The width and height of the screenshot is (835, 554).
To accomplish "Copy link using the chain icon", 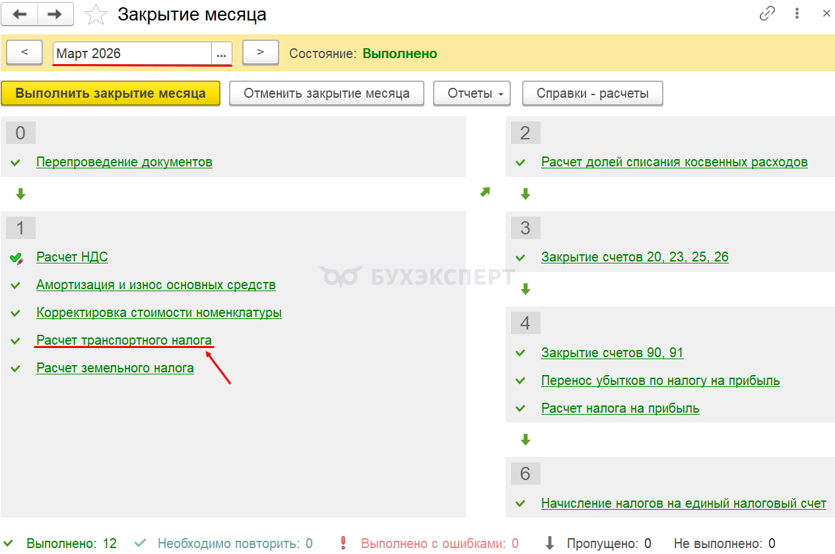I will click(x=767, y=13).
